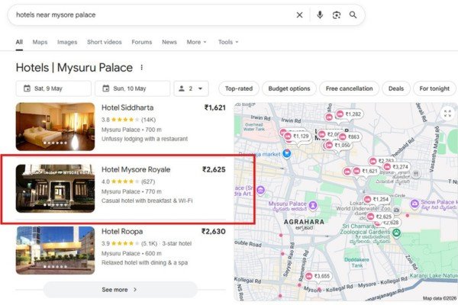
Task: Click the See more hotels button
Action: click(121, 290)
